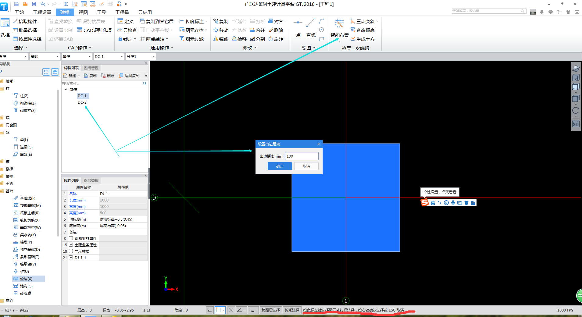Select the 镜像 mirror tool

pyautogui.click(x=221, y=39)
